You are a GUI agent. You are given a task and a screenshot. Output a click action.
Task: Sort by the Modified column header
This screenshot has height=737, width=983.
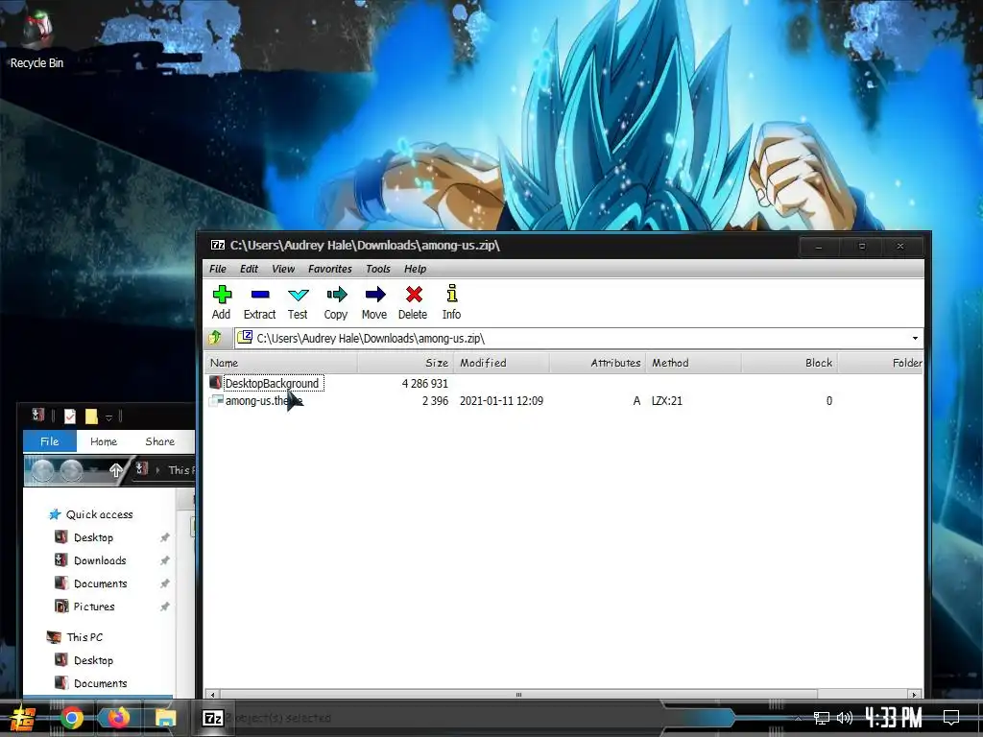point(501,363)
